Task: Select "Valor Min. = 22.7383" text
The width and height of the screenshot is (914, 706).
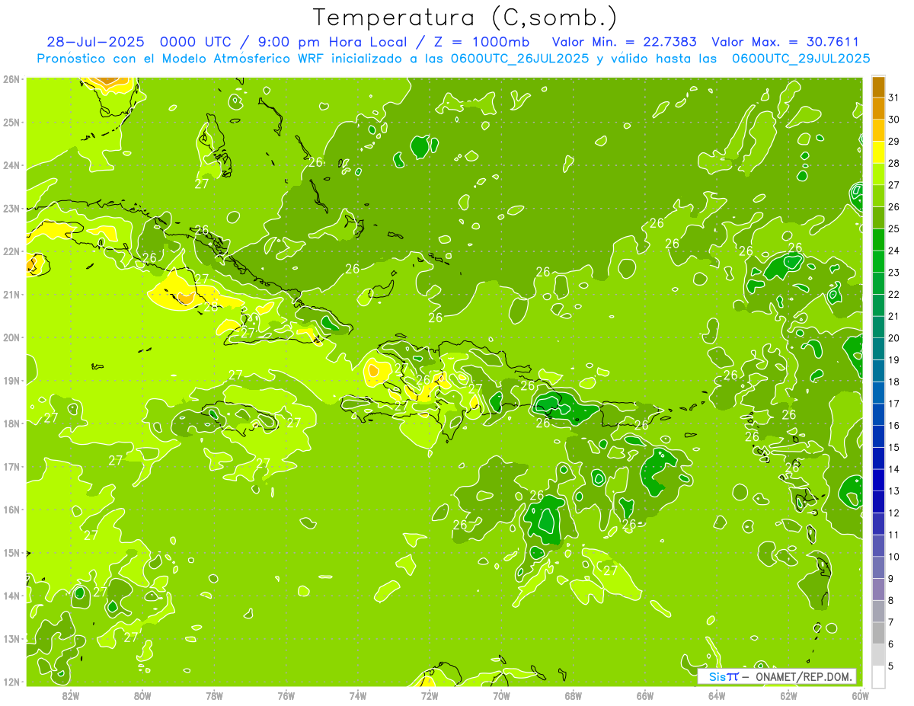Action: 624,42
